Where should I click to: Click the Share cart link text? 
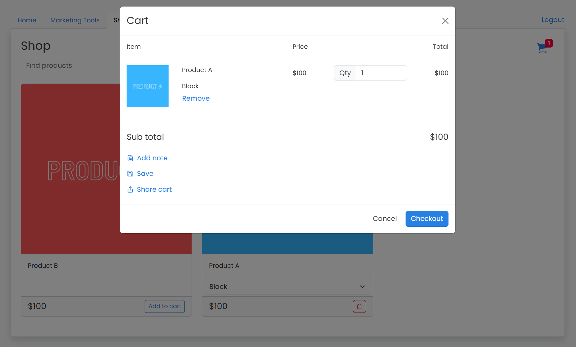pos(154,189)
